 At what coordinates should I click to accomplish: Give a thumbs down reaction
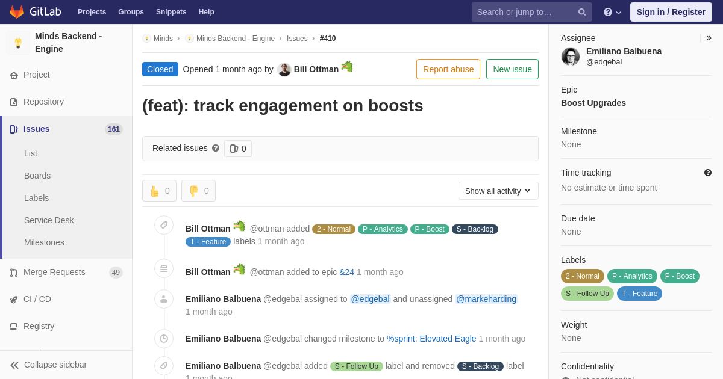pos(199,191)
